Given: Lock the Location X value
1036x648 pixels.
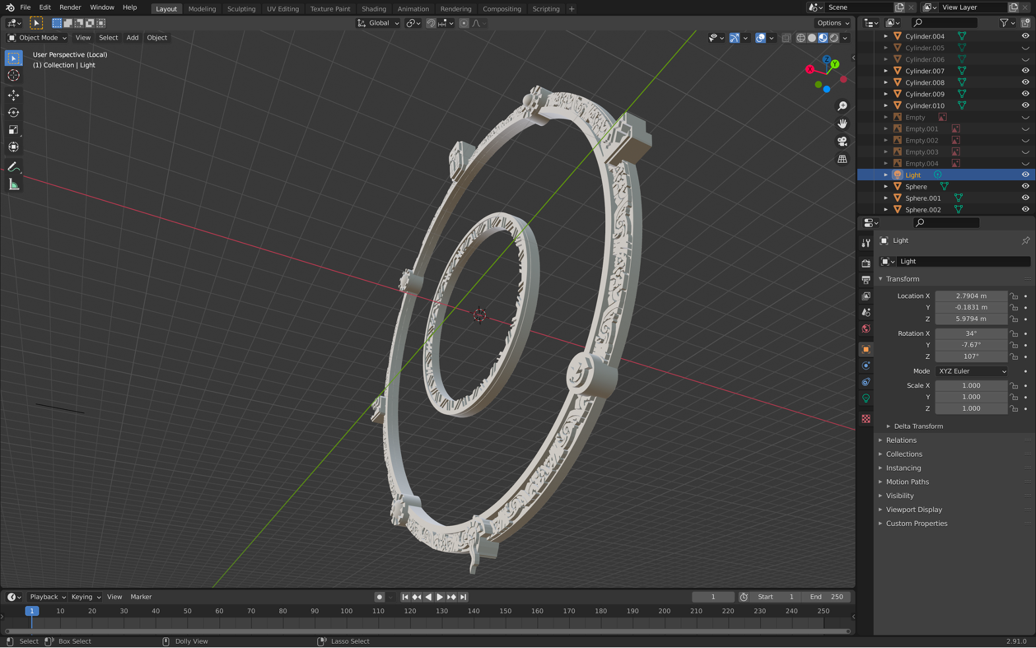Looking at the screenshot, I should click(x=1014, y=296).
